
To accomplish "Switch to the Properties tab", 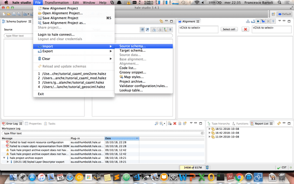I will 35,123.
